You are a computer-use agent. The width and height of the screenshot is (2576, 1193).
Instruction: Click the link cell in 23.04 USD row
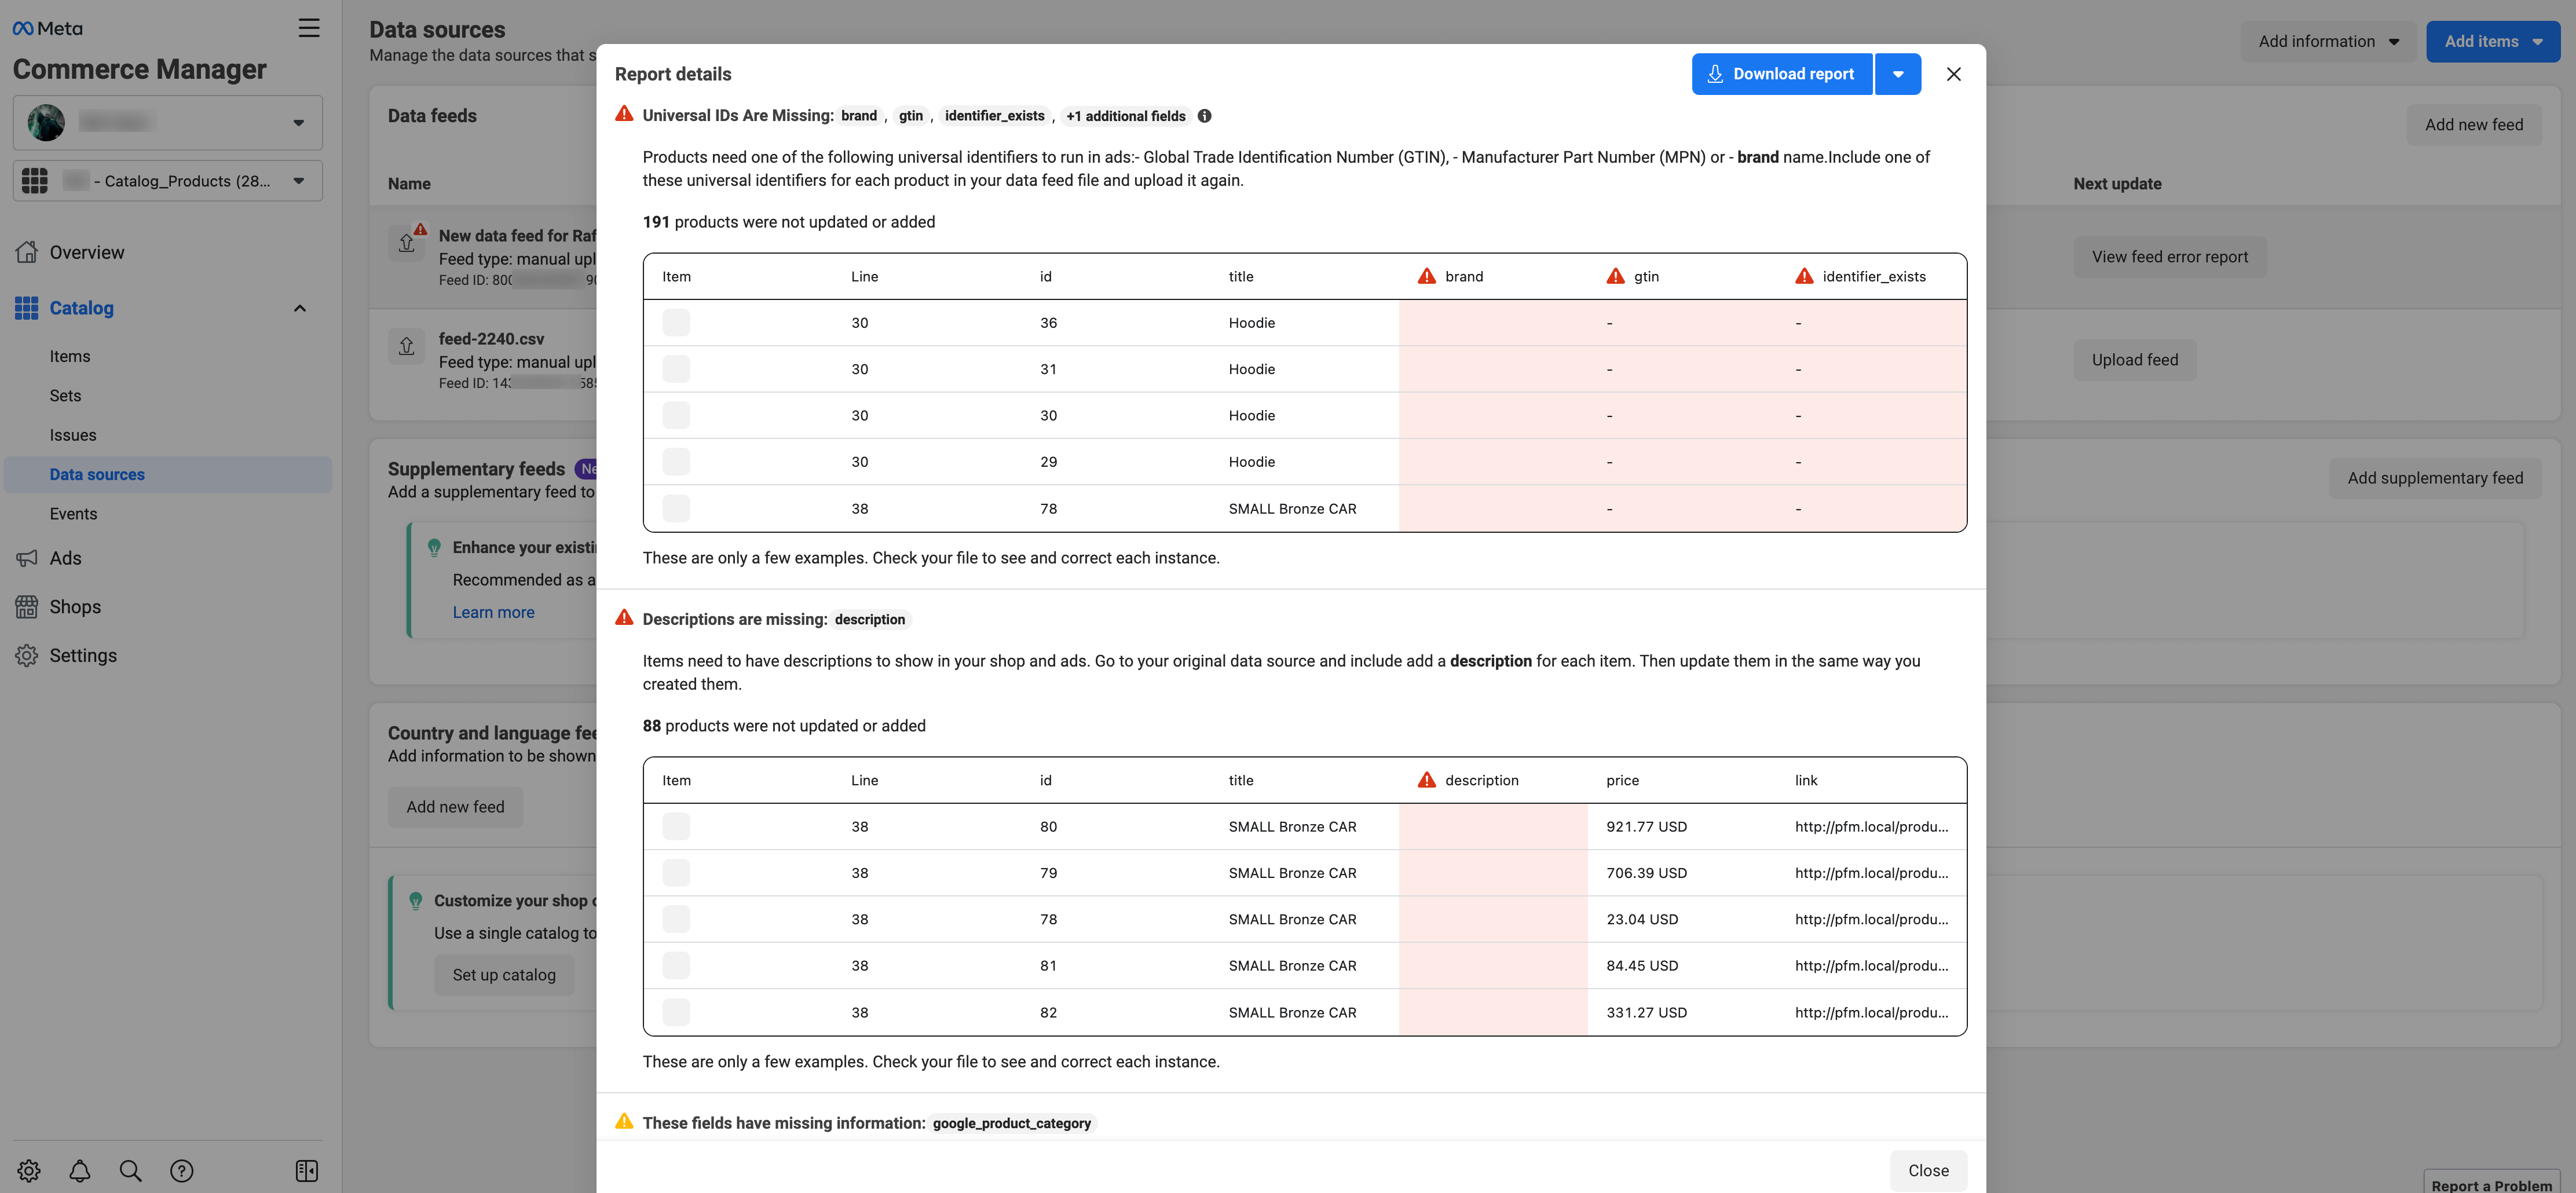click(x=1872, y=919)
